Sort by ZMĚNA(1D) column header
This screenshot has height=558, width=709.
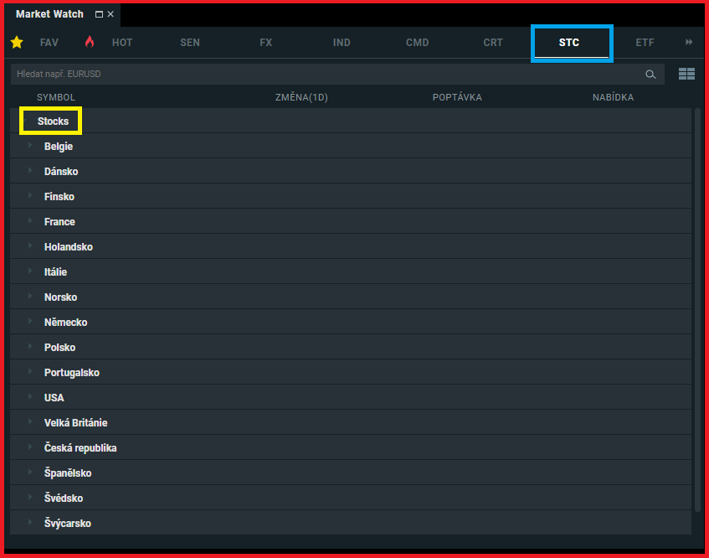[x=301, y=97]
